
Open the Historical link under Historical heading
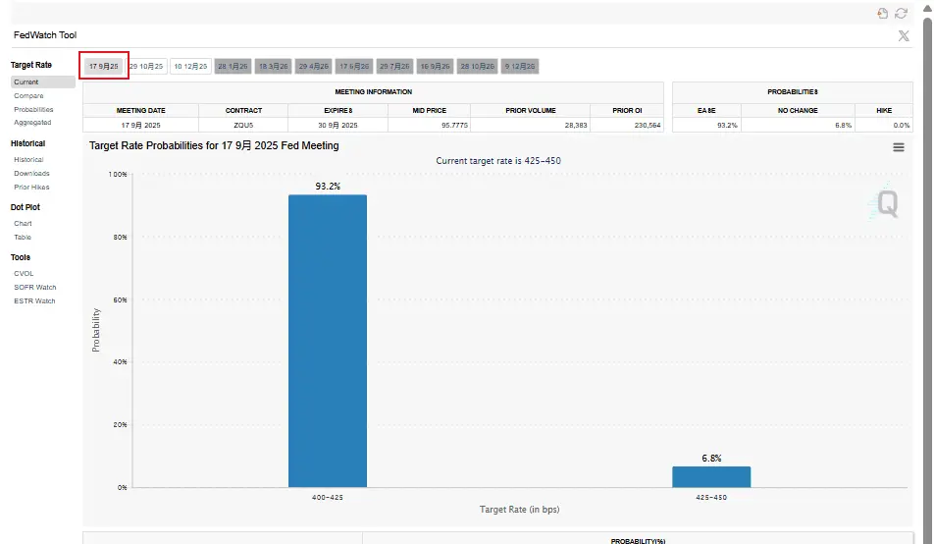28,160
